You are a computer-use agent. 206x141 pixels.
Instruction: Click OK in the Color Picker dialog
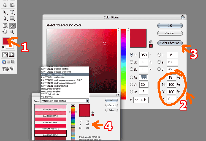pos(170,26)
